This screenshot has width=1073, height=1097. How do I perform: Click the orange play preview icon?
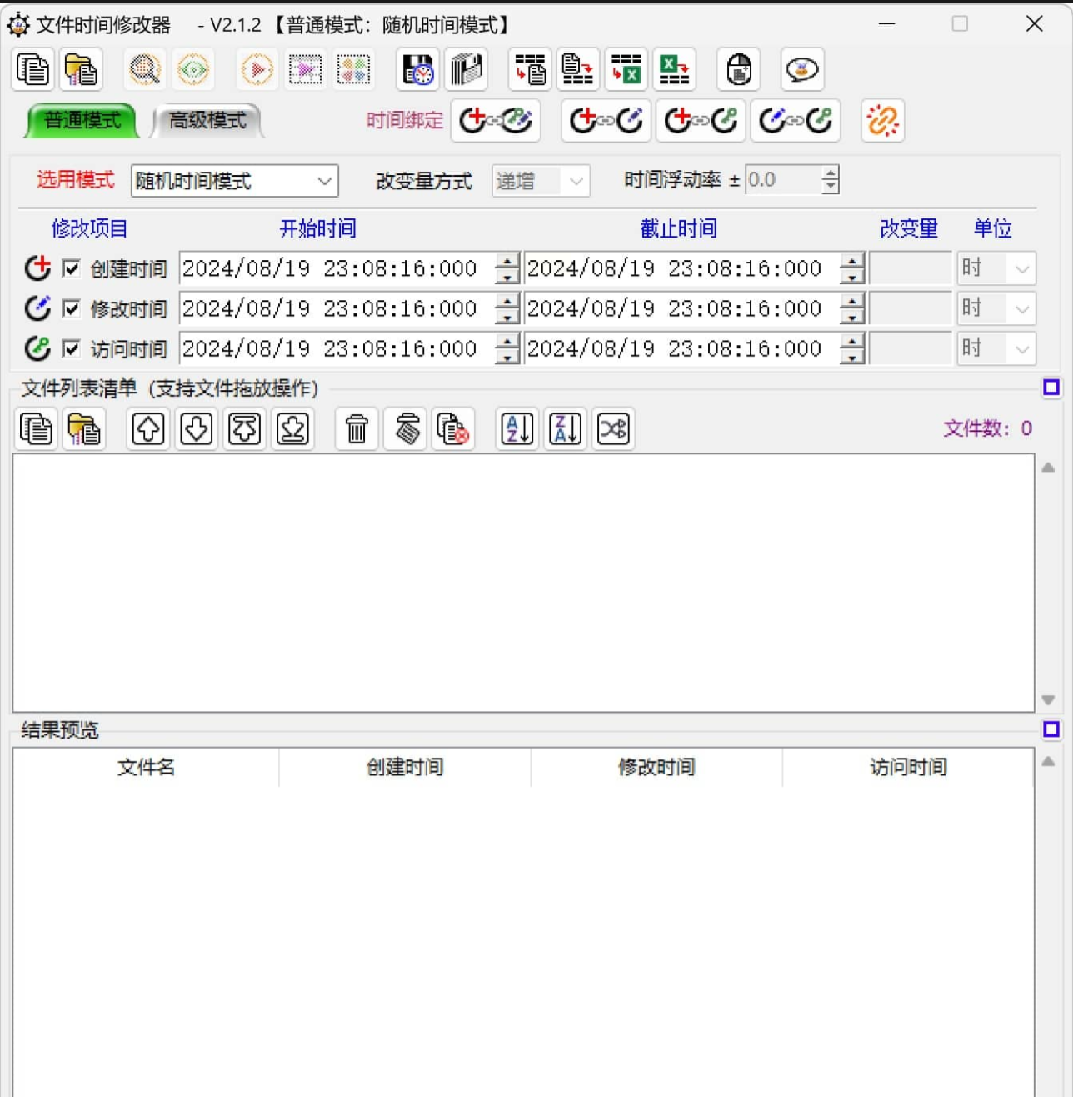[257, 70]
